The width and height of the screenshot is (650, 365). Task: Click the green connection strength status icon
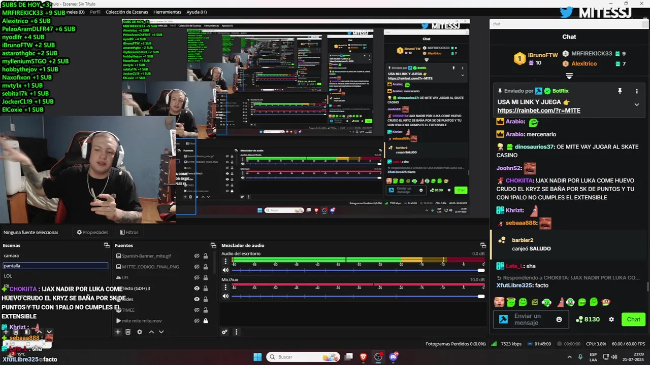tap(494, 344)
